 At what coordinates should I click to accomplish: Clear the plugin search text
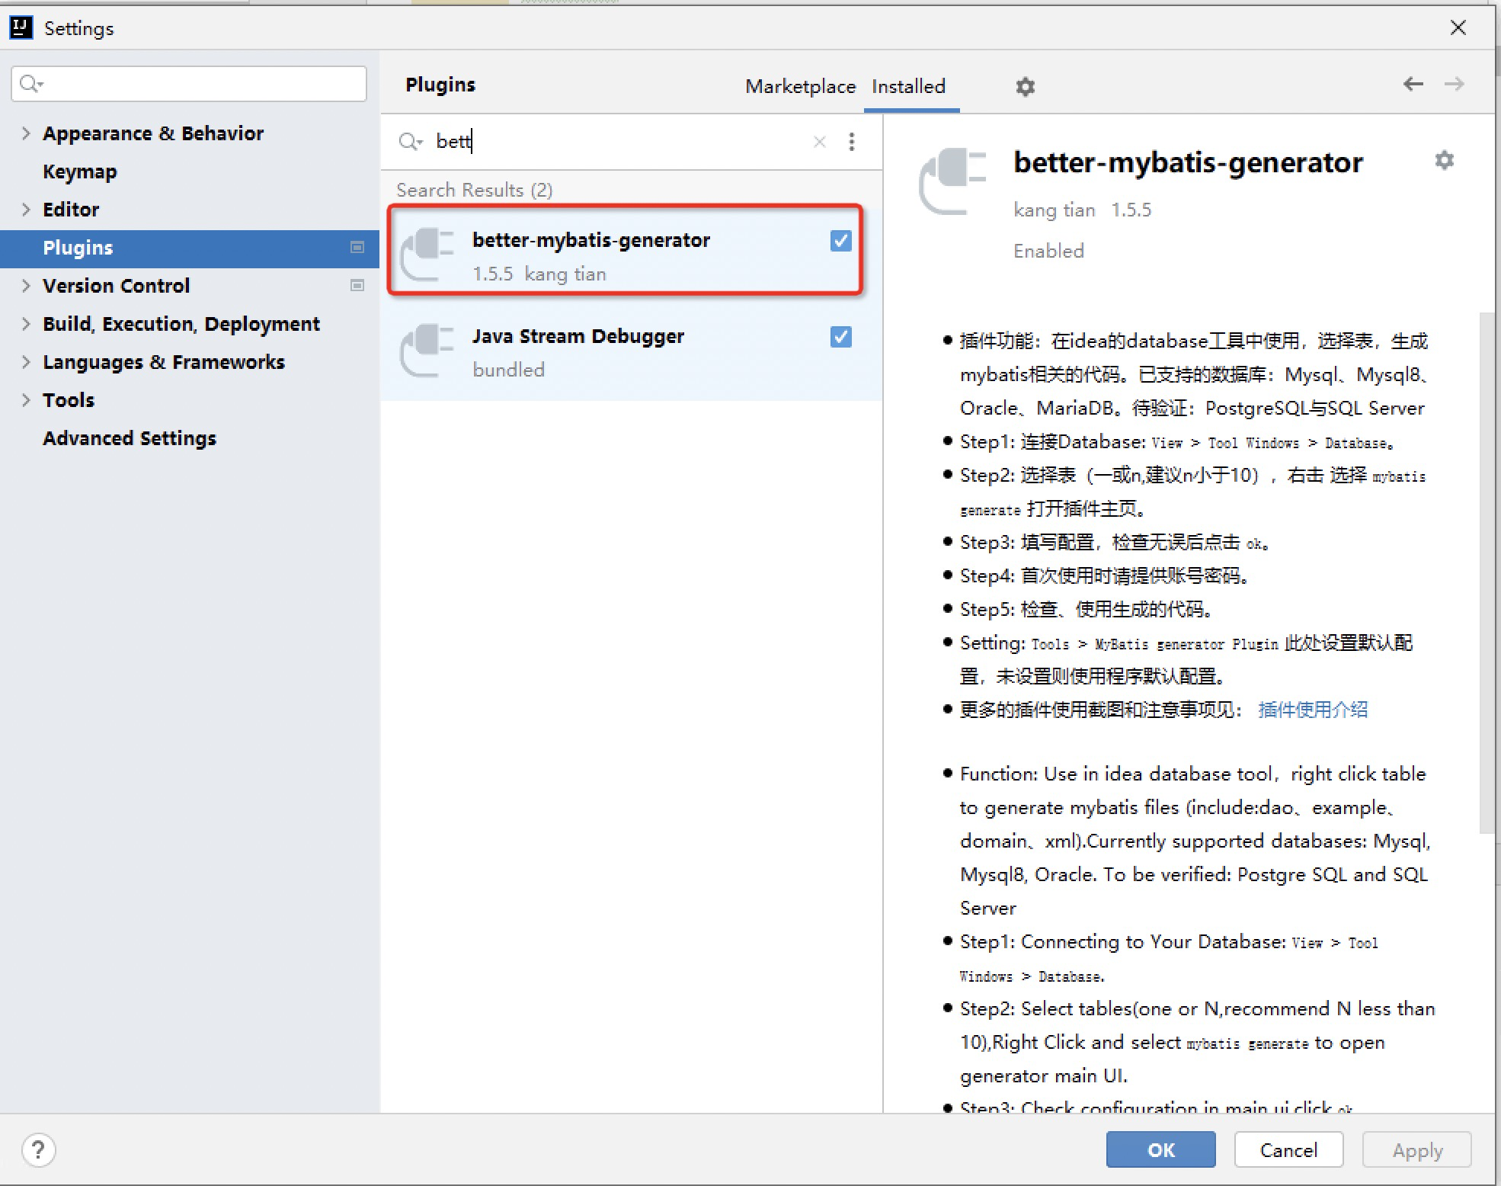[x=820, y=142]
